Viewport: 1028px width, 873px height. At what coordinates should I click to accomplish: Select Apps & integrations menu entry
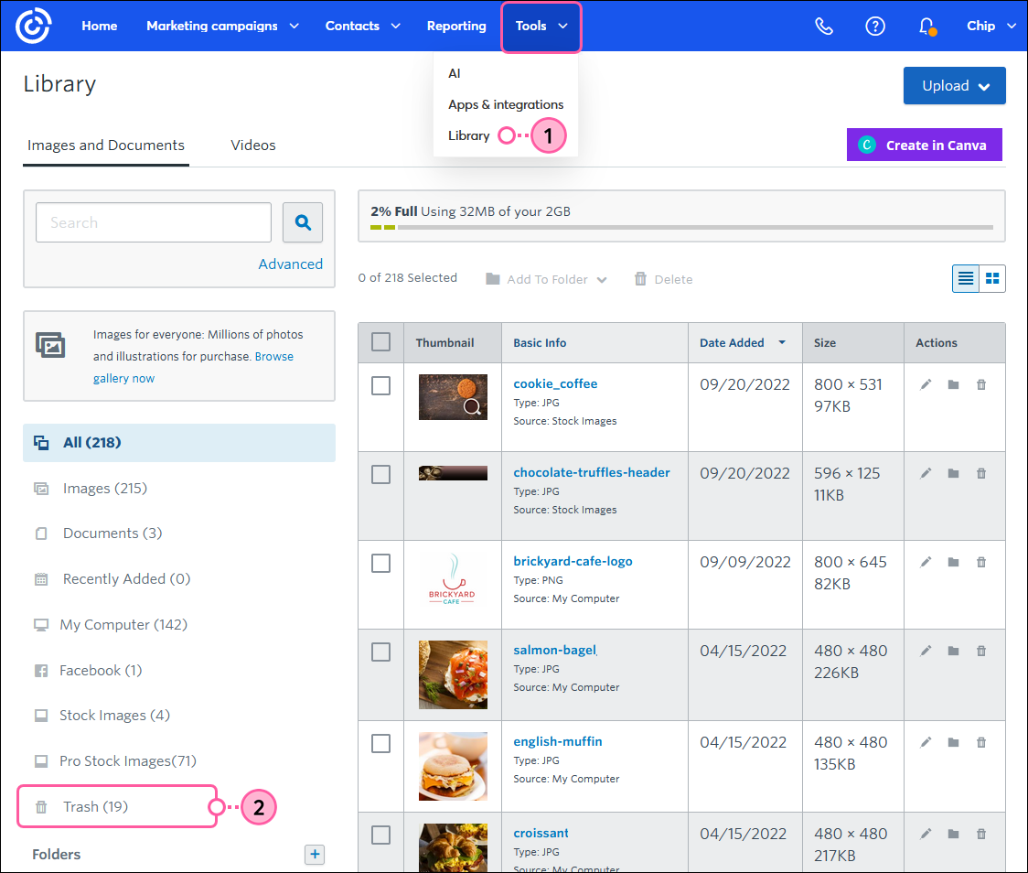point(506,104)
